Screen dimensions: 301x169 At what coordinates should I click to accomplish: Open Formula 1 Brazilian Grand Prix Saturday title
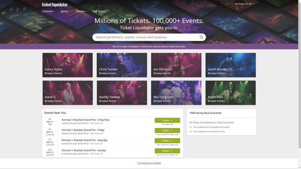84,140
